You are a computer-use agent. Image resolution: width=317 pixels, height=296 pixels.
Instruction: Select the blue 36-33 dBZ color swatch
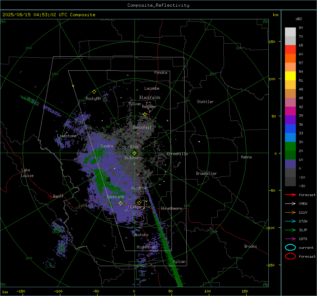click(290, 129)
